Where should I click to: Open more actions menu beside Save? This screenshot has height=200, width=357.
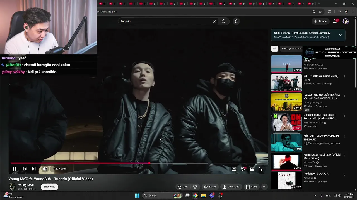(264, 187)
